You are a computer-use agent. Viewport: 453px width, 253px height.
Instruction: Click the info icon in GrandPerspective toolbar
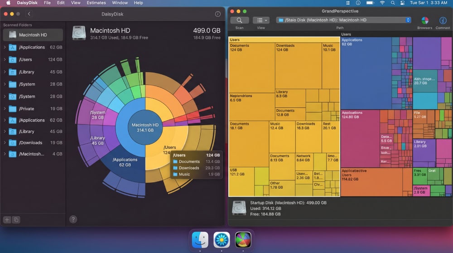tap(443, 20)
